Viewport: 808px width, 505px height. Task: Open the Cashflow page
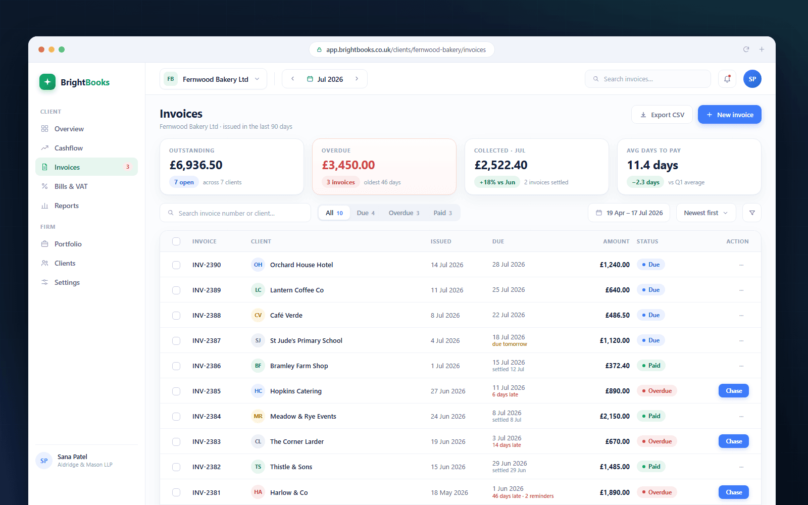(x=86, y=148)
